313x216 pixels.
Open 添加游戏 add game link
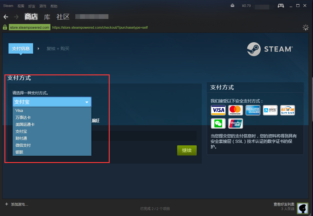tap(19, 204)
